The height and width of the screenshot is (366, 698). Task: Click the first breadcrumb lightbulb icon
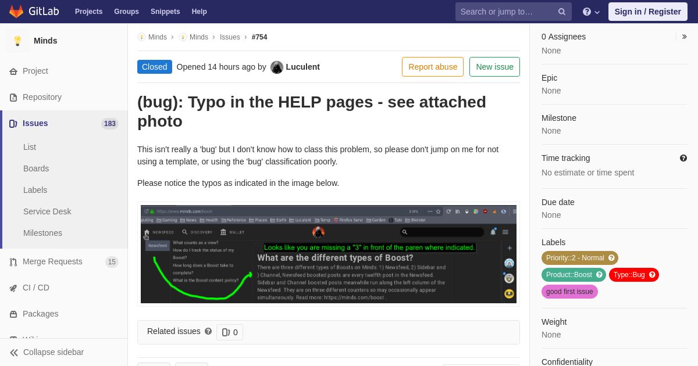coord(141,37)
